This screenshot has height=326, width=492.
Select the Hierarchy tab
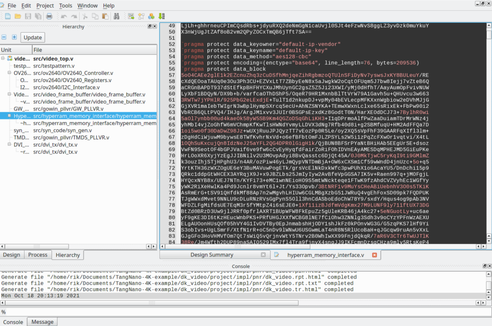coord(68,255)
